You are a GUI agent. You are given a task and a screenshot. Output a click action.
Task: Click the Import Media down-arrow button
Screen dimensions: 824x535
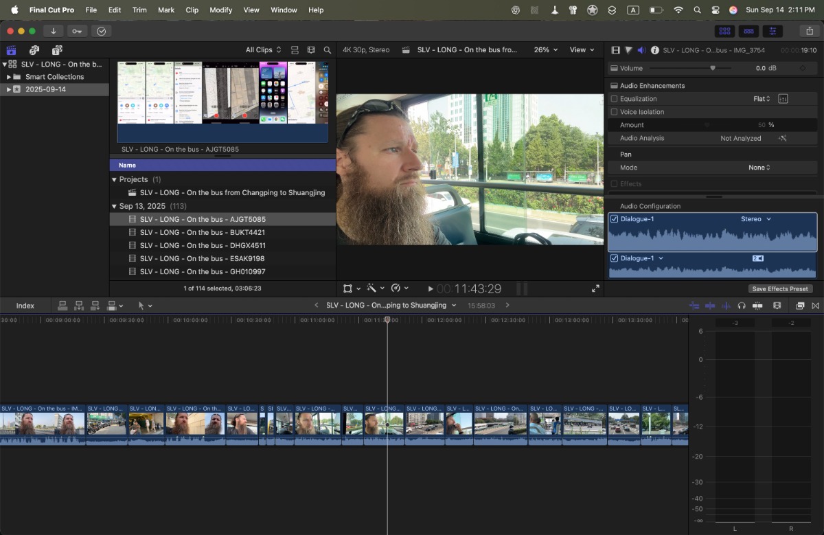tap(53, 31)
